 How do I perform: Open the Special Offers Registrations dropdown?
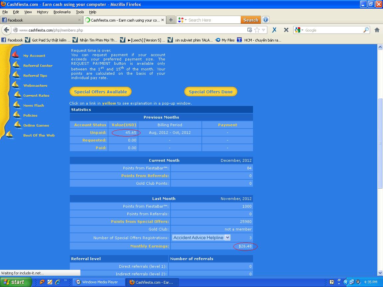227,238
